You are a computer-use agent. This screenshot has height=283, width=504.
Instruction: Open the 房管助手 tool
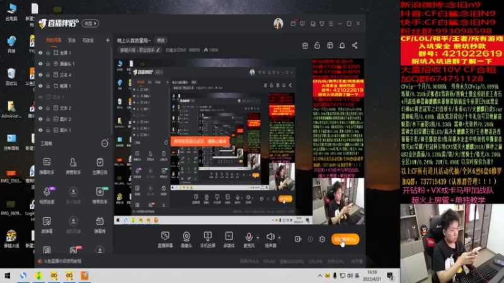pos(73,165)
